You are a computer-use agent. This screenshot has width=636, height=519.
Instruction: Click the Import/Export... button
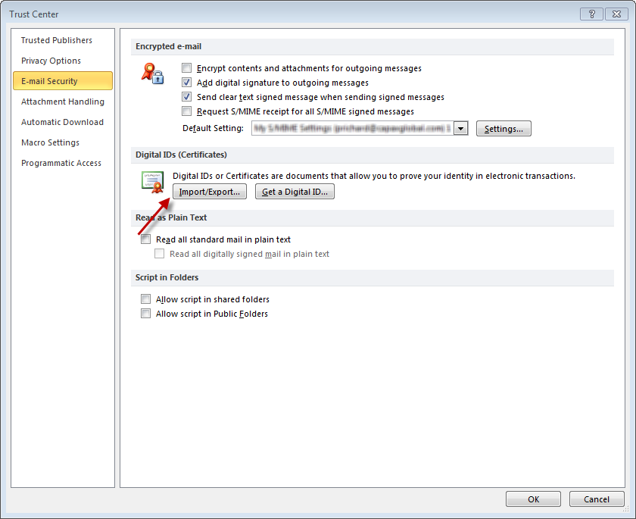coord(209,192)
